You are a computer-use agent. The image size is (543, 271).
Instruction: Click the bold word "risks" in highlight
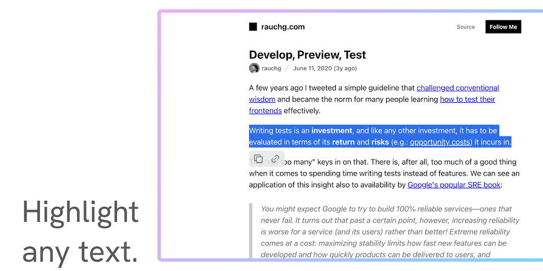[380, 142]
